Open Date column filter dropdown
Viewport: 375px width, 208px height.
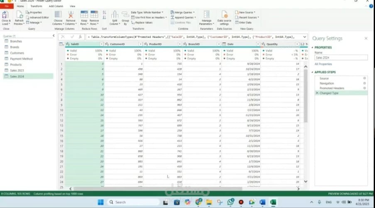pyautogui.click(x=258, y=44)
